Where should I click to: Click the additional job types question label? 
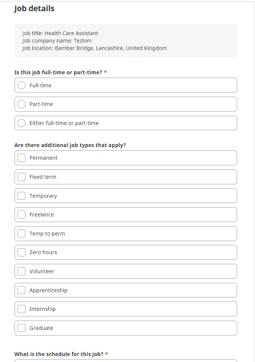tap(70, 145)
